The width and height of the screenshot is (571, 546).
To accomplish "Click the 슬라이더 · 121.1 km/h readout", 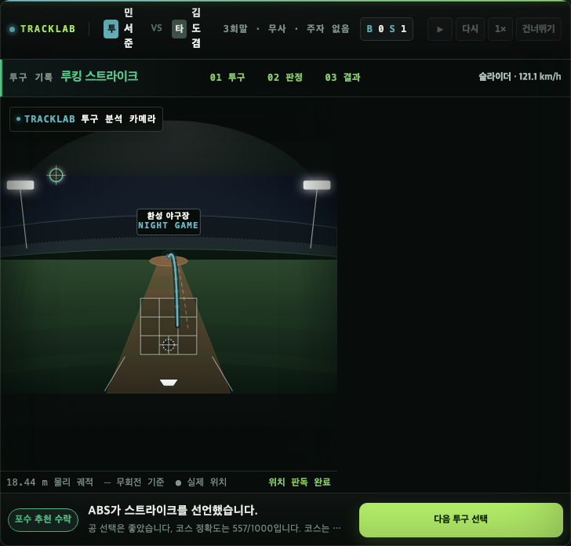I will [519, 77].
